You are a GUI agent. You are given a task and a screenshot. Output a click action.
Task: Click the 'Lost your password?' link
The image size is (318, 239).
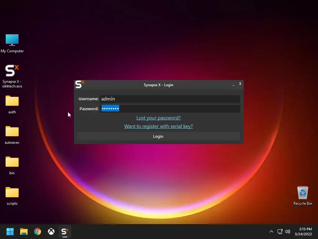tap(158, 118)
